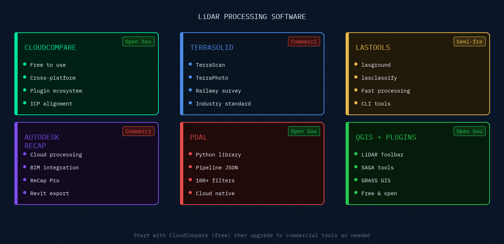
Task: Click 'ICP alignment' under CloudCompare
Action: (51, 104)
